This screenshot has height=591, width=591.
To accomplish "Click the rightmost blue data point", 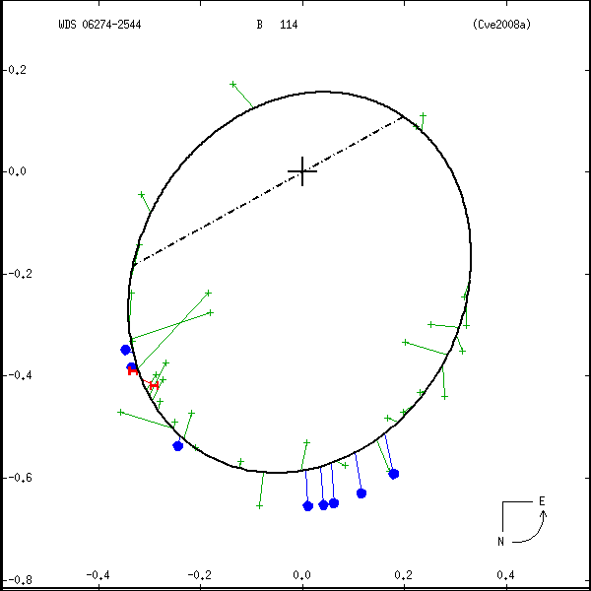I will (394, 474).
